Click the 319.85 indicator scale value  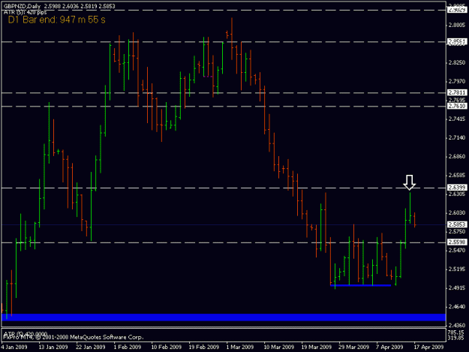click(455, 338)
